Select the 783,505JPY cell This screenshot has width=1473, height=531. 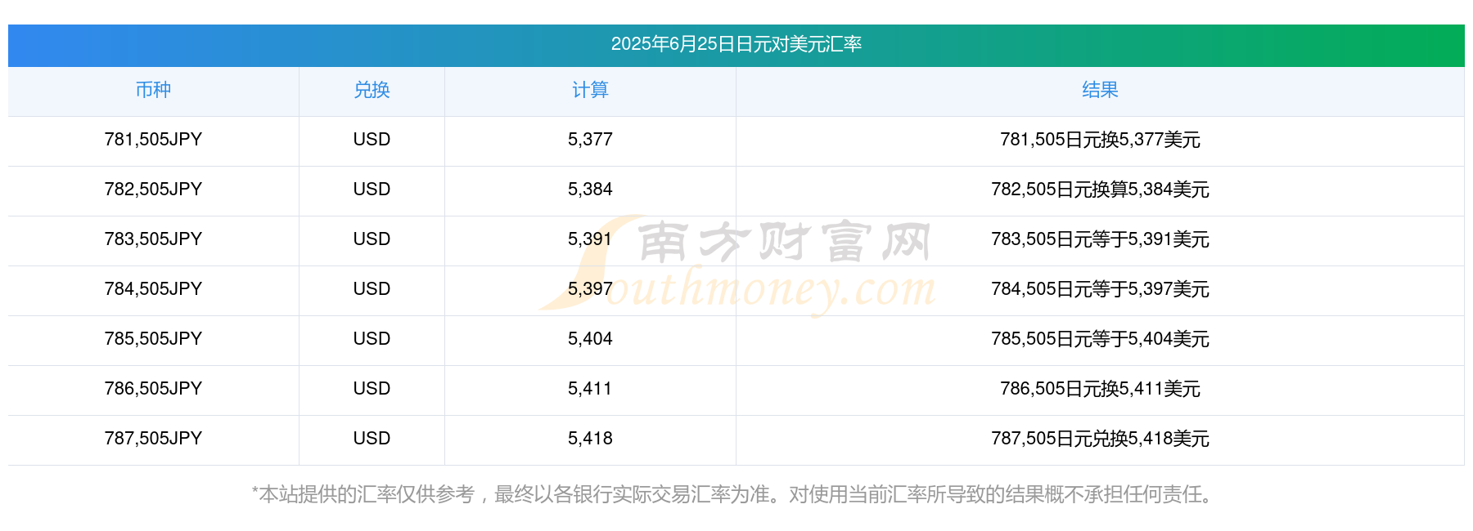pos(153,239)
